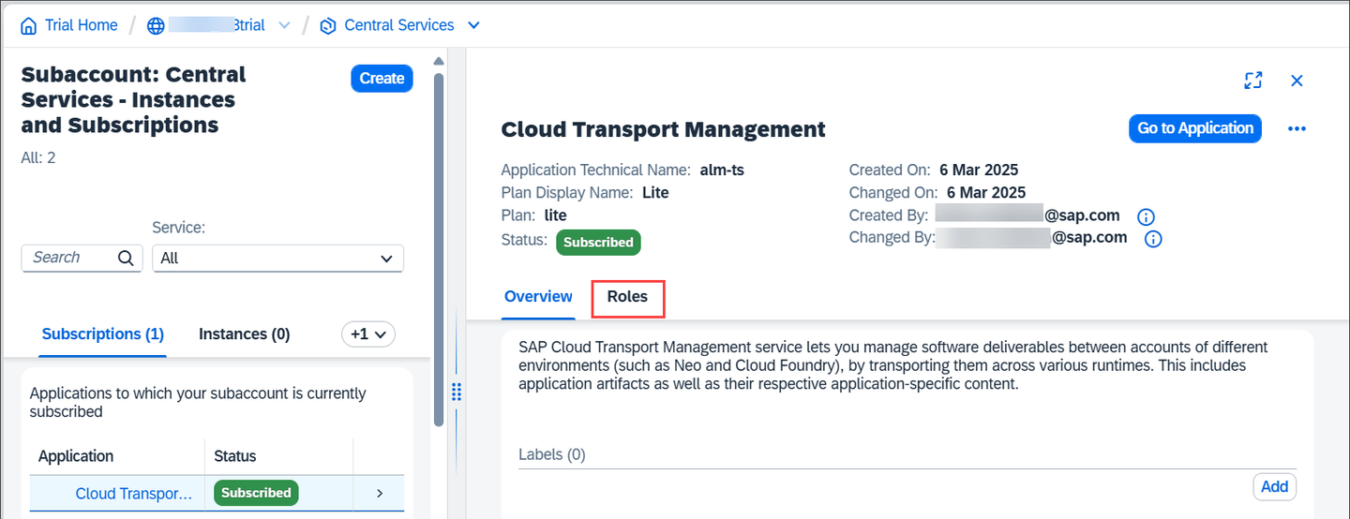Click the Status column header
Screen dimensions: 1350x519
(235, 456)
